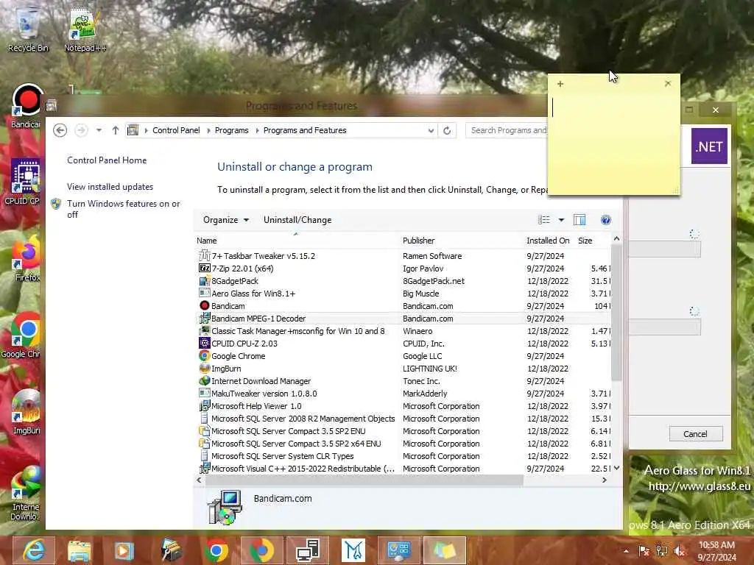This screenshot has height=565, width=754.
Task: Open Chrome from the taskbar
Action: click(216, 550)
